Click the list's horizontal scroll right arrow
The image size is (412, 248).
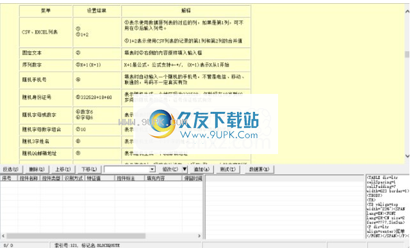(x=199, y=236)
